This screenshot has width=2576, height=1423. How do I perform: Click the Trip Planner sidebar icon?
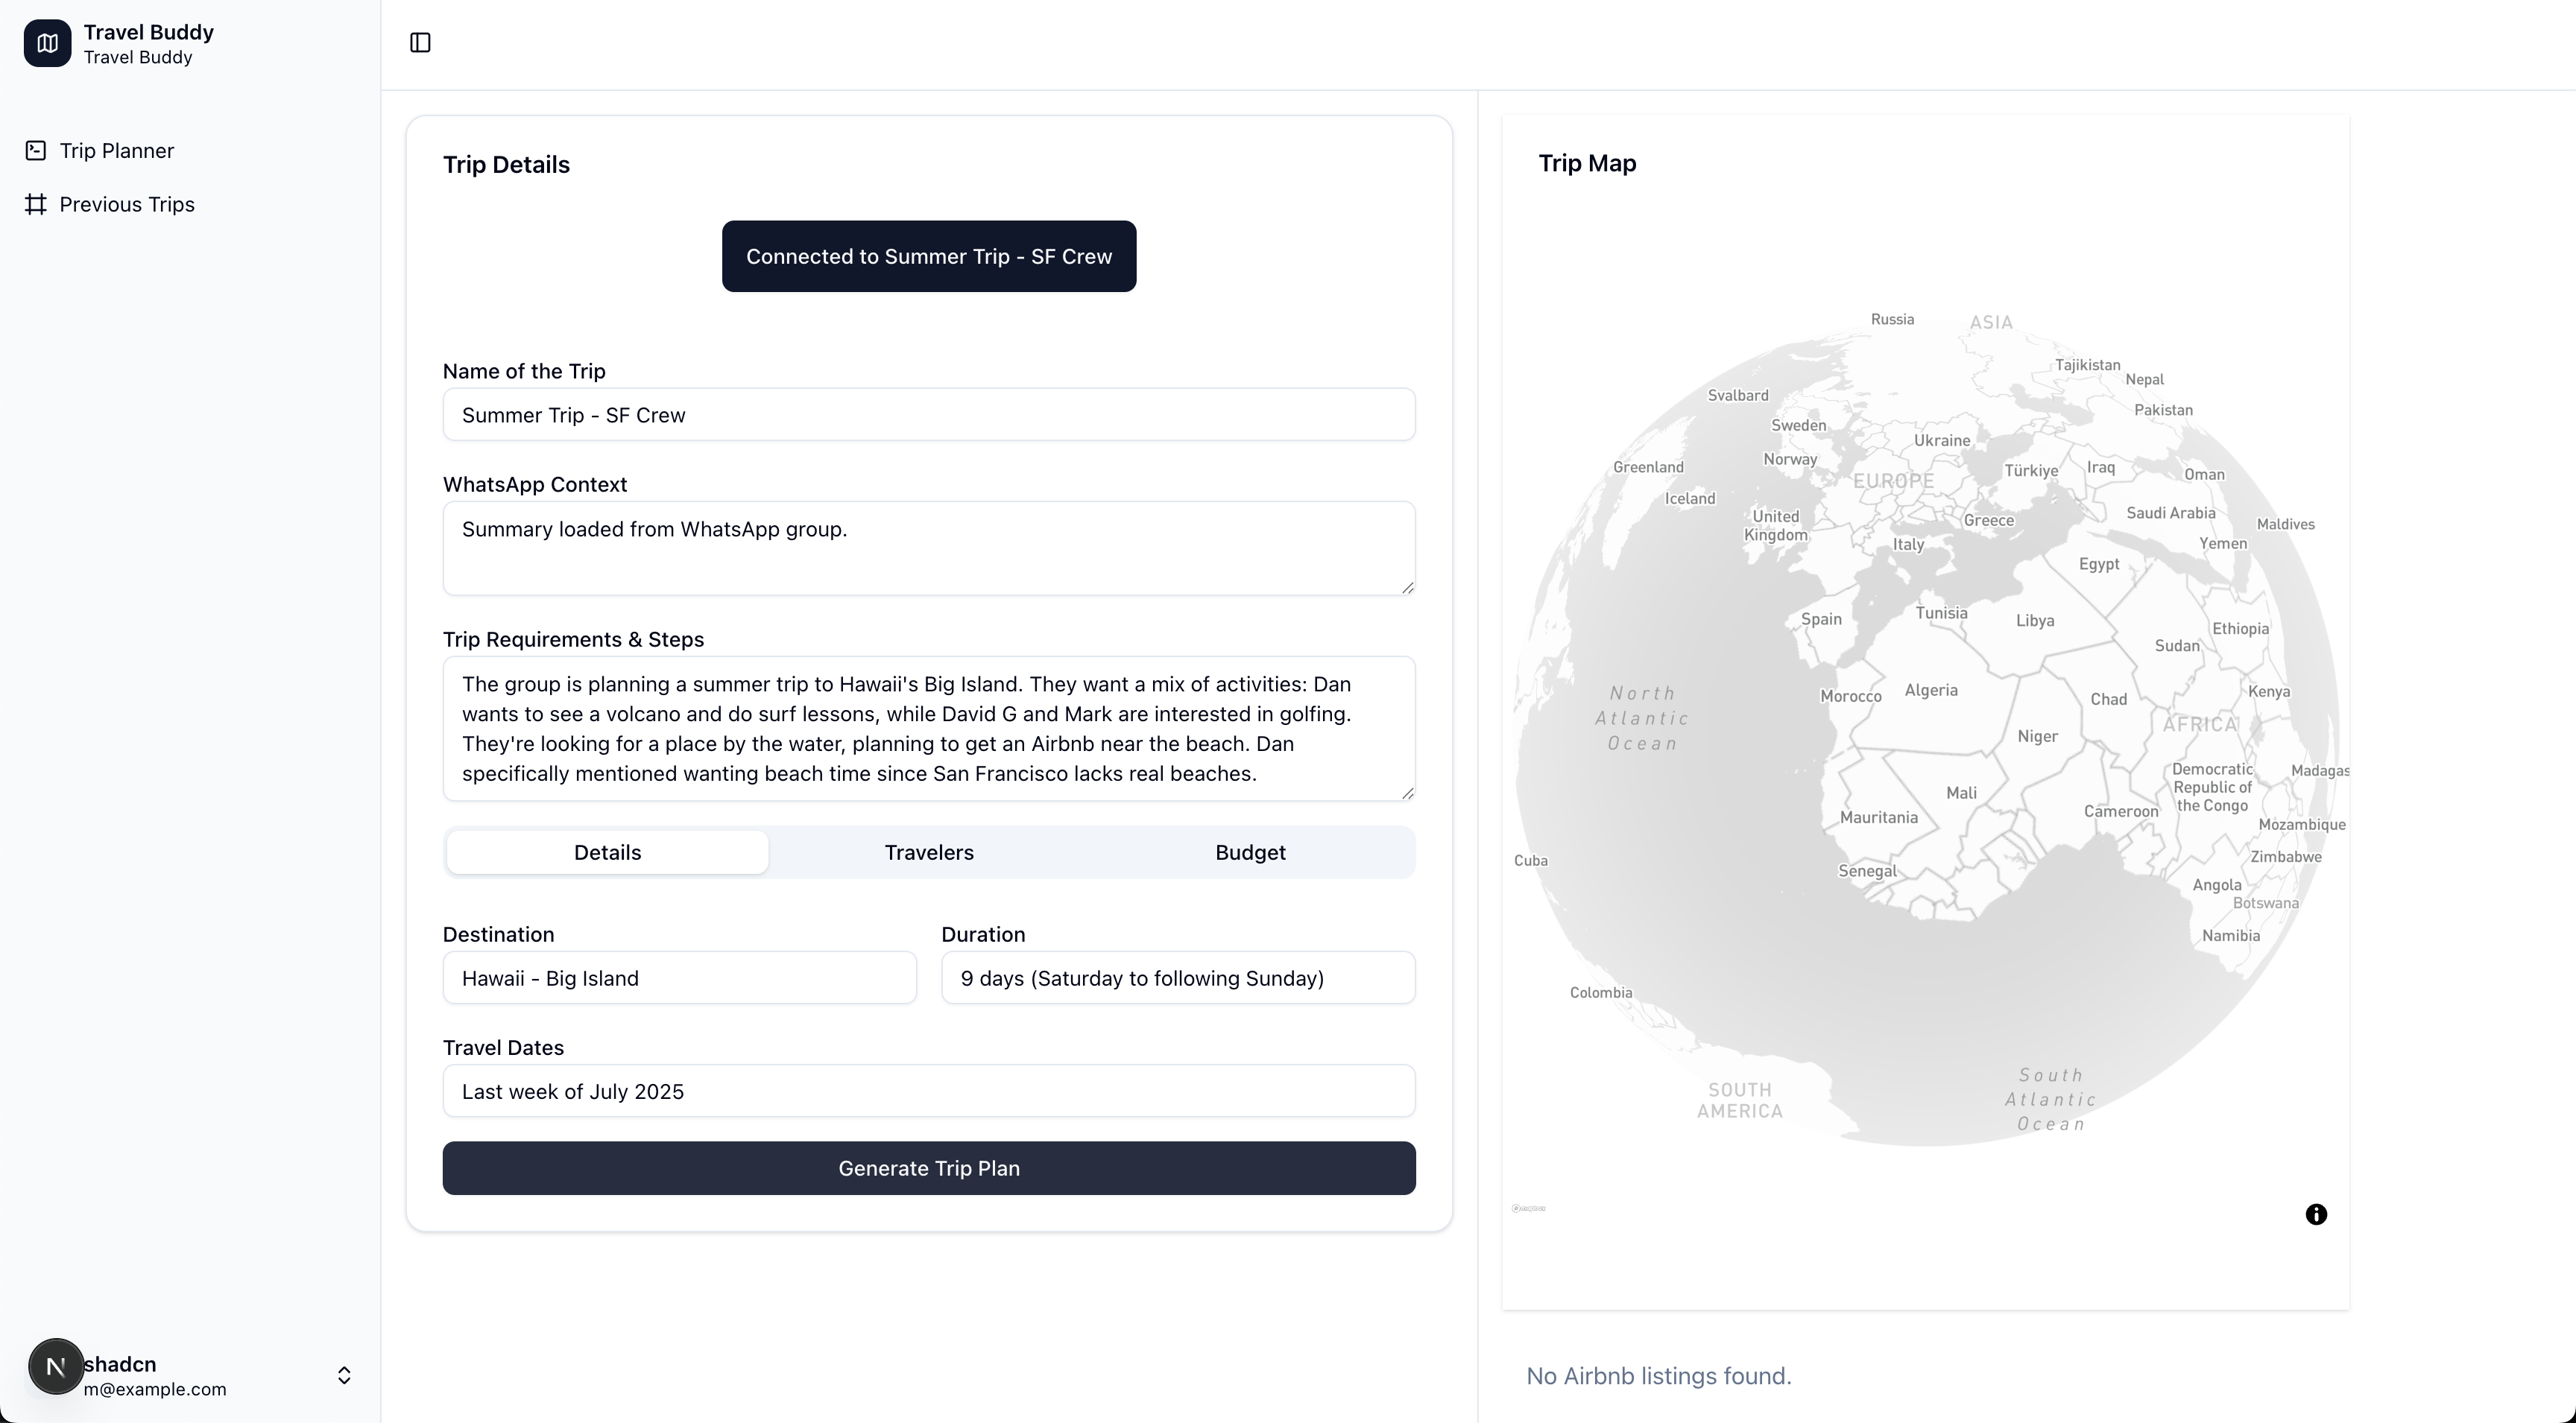click(36, 151)
